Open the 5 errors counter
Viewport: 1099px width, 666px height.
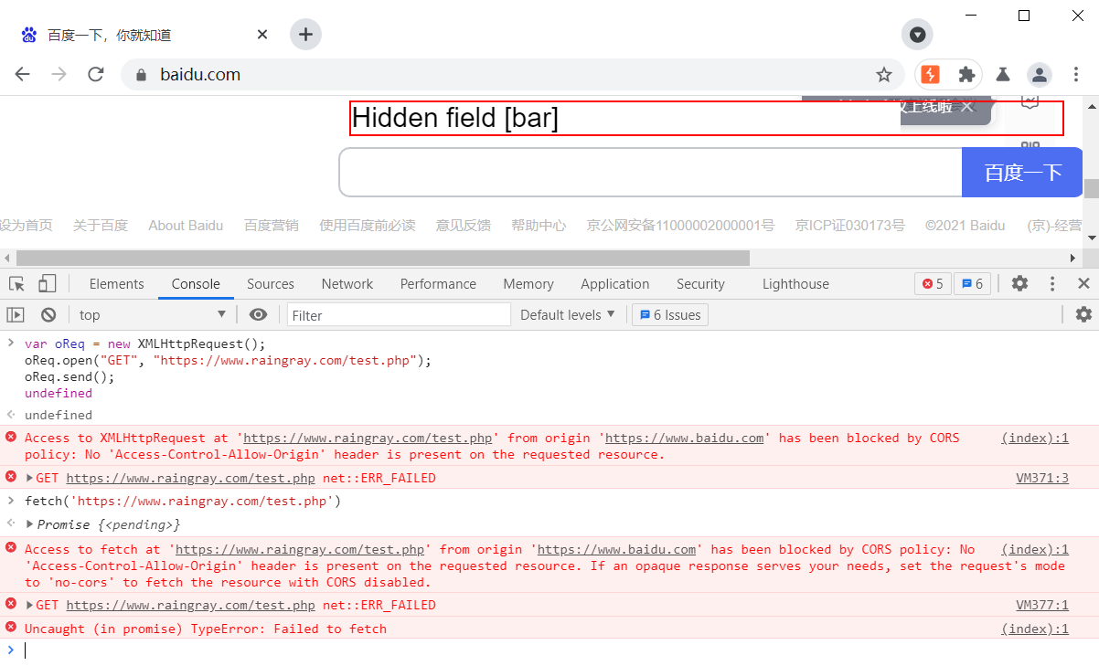933,284
